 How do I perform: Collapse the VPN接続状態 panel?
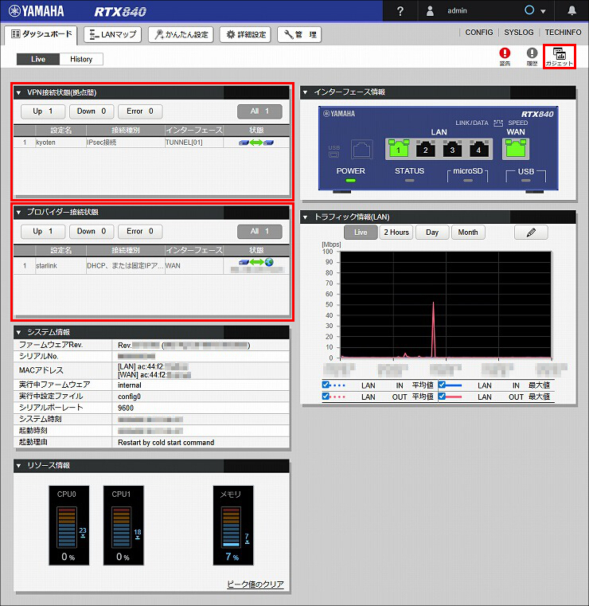point(18,93)
